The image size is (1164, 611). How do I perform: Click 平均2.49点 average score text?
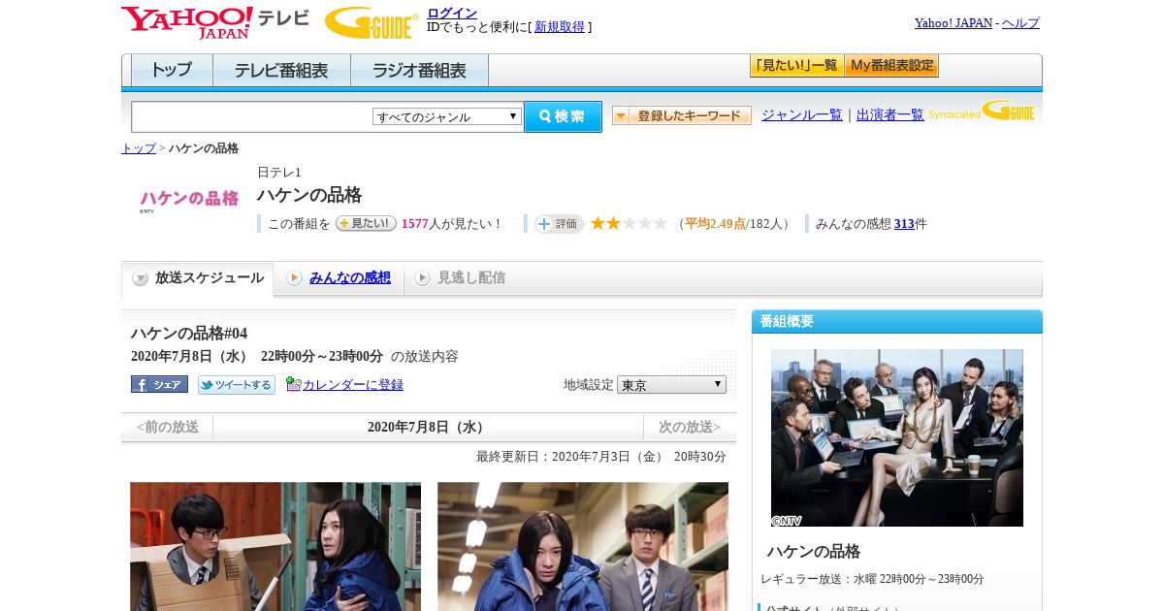point(715,224)
